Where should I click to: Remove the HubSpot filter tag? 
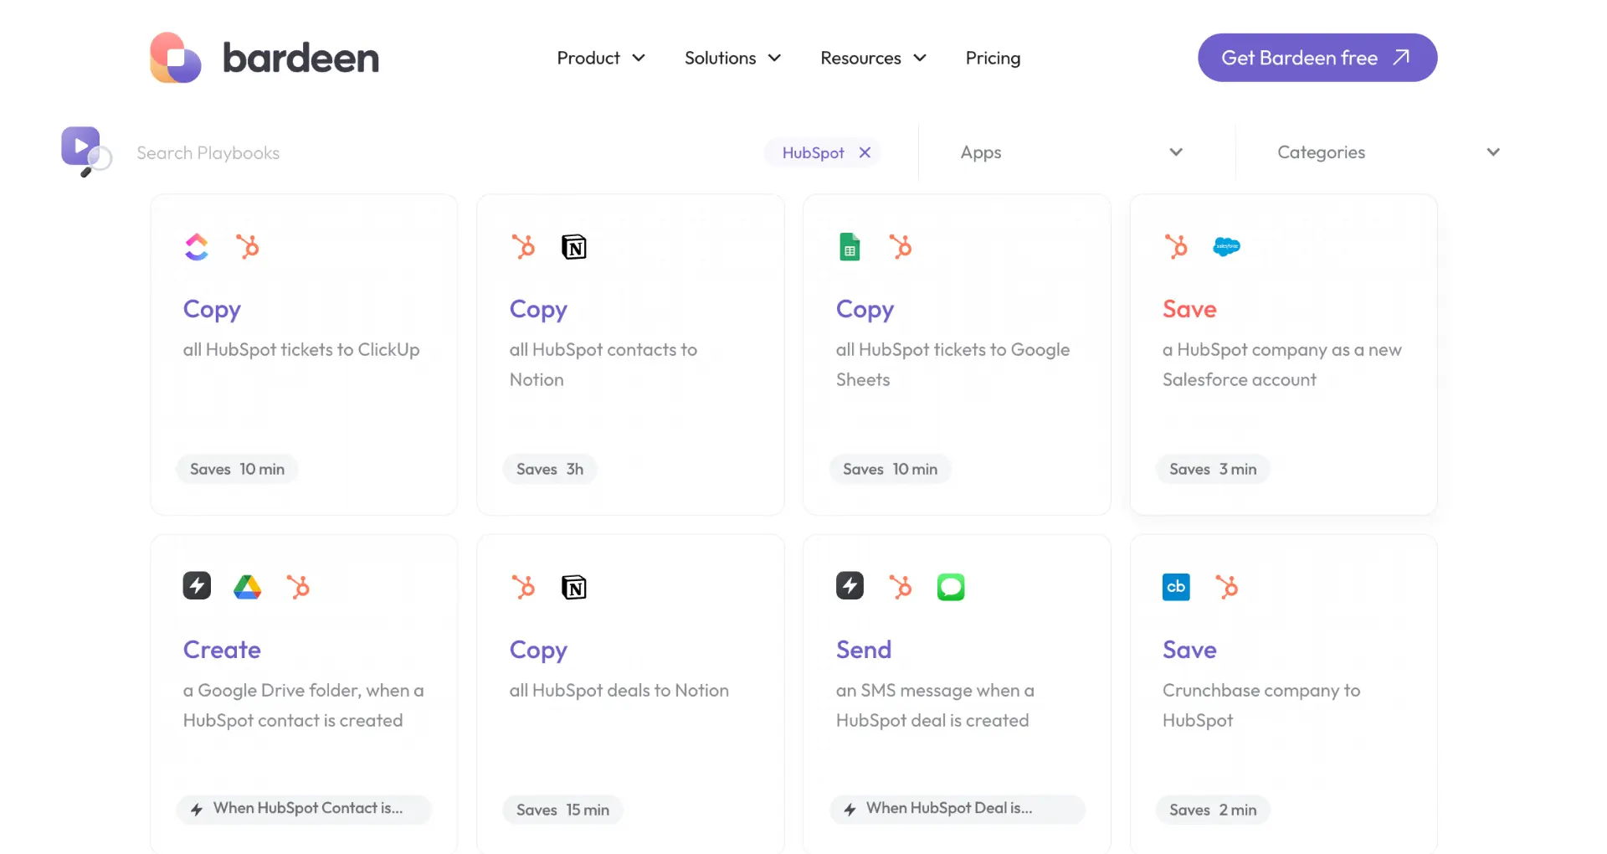(865, 152)
